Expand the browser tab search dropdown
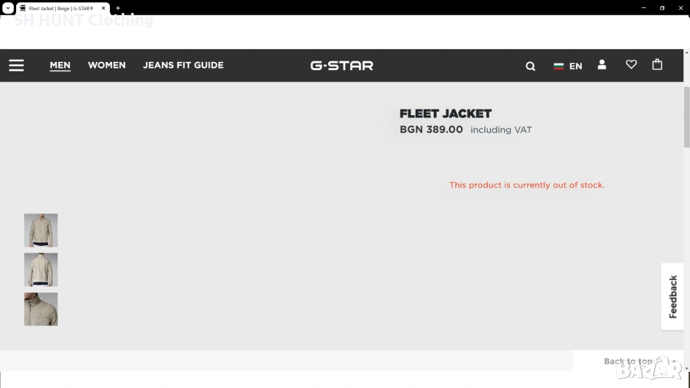 tap(8, 8)
